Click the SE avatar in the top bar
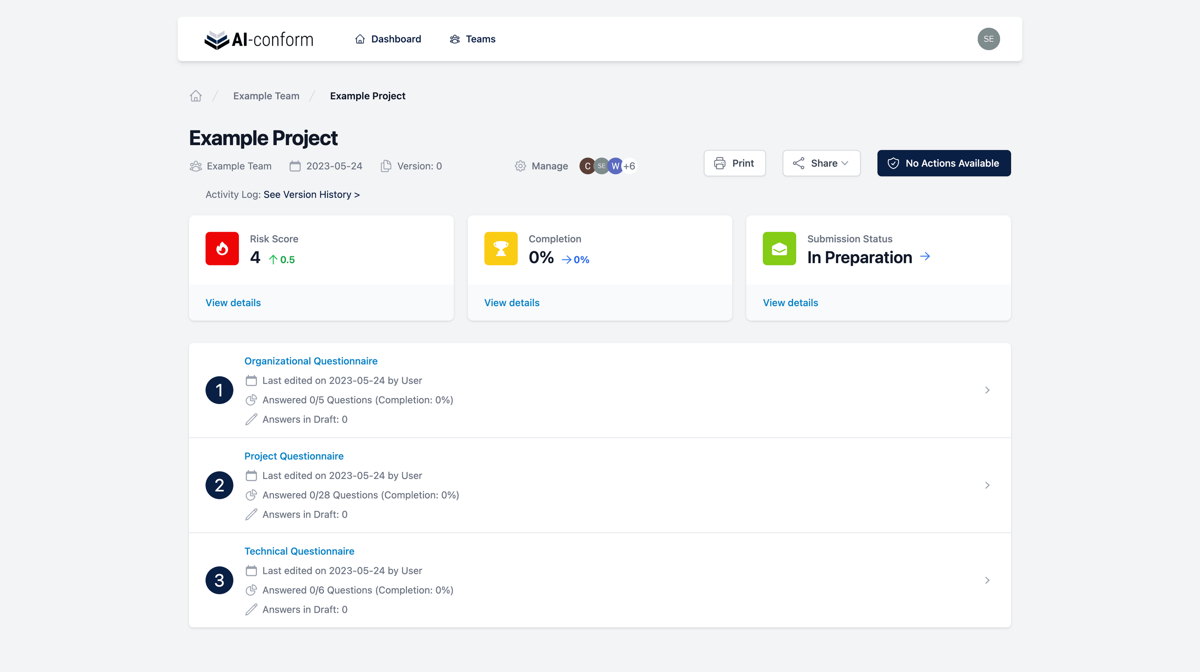The width and height of the screenshot is (1200, 672). point(989,39)
